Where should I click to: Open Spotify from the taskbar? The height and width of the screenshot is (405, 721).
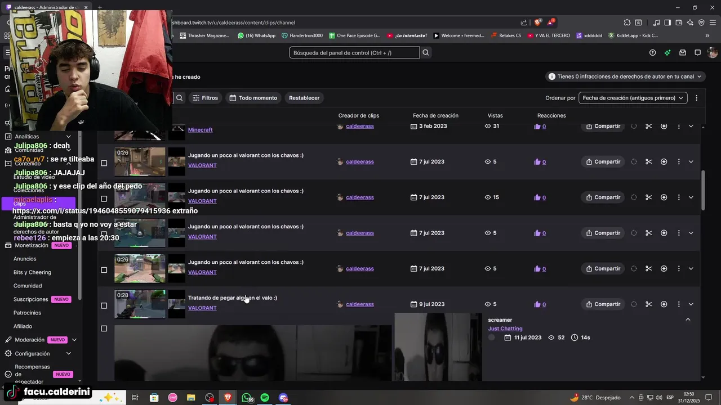tap(265, 398)
